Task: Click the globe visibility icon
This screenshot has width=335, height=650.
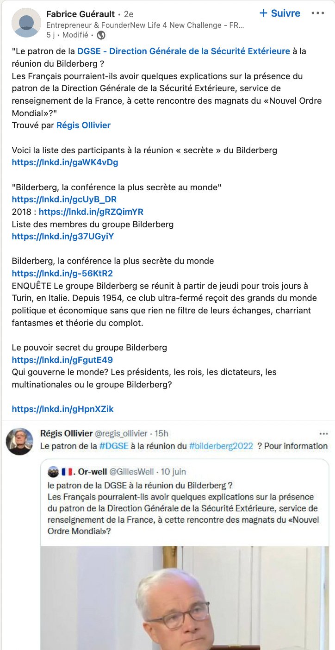Action: pyautogui.click(x=101, y=35)
